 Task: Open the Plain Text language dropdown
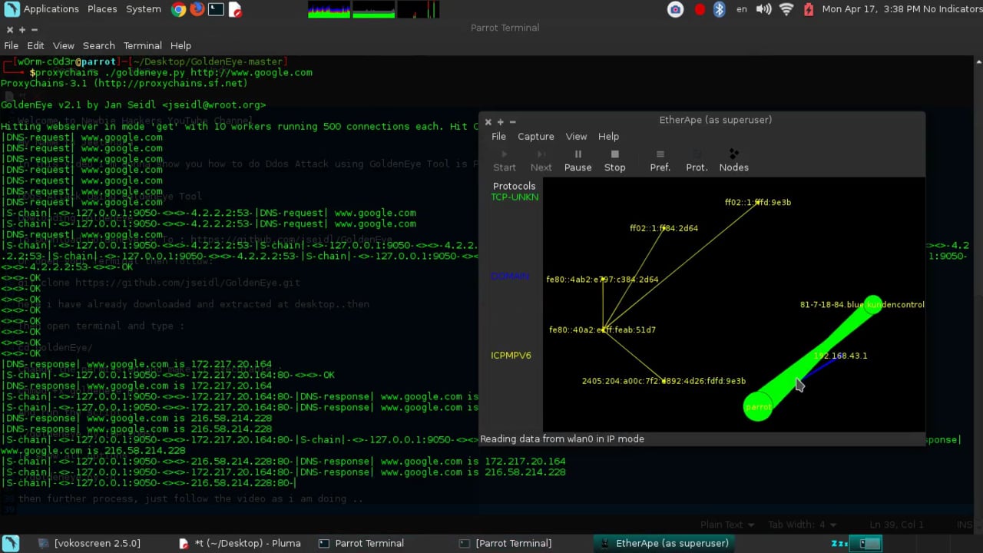pyautogui.click(x=726, y=525)
